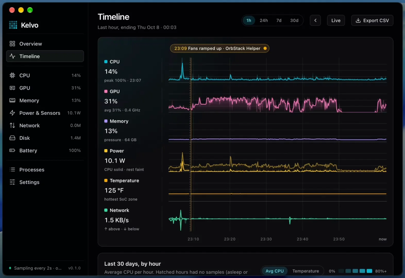Click the Battery icon in sidebar
The height and width of the screenshot is (278, 405).
[12, 150]
